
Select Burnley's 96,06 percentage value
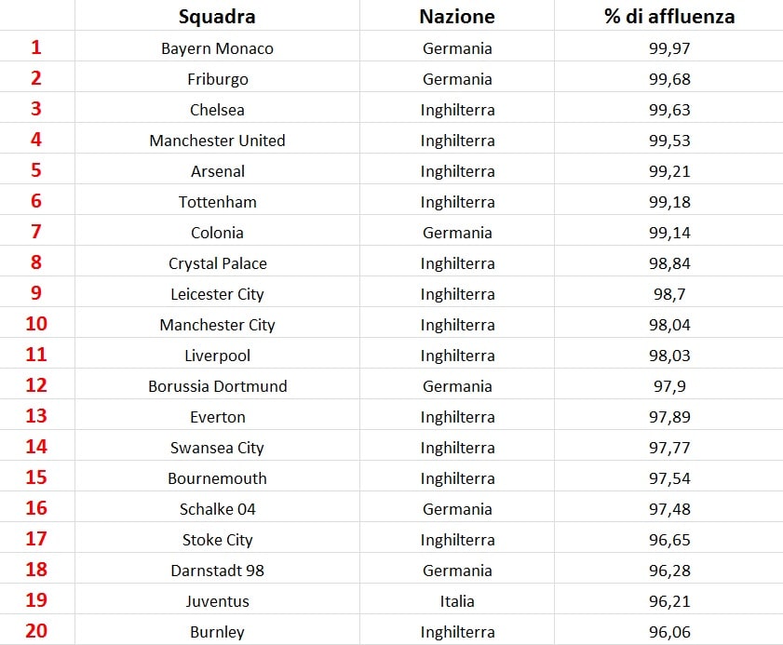[x=669, y=632]
